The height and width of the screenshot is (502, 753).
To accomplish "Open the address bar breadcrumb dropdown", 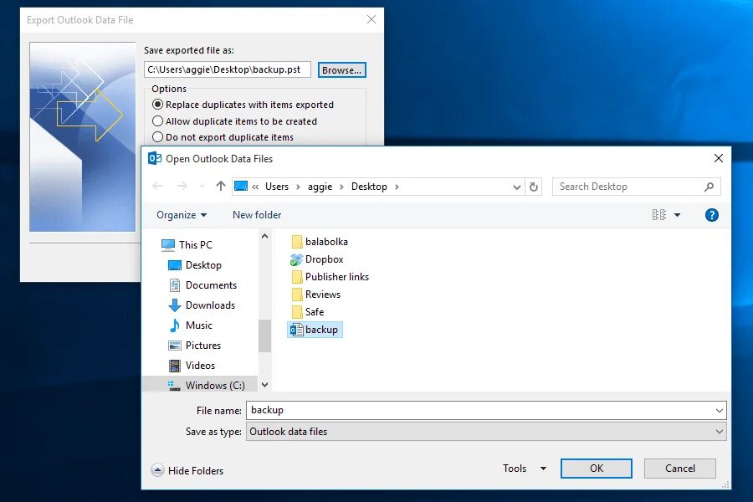I will tap(517, 186).
